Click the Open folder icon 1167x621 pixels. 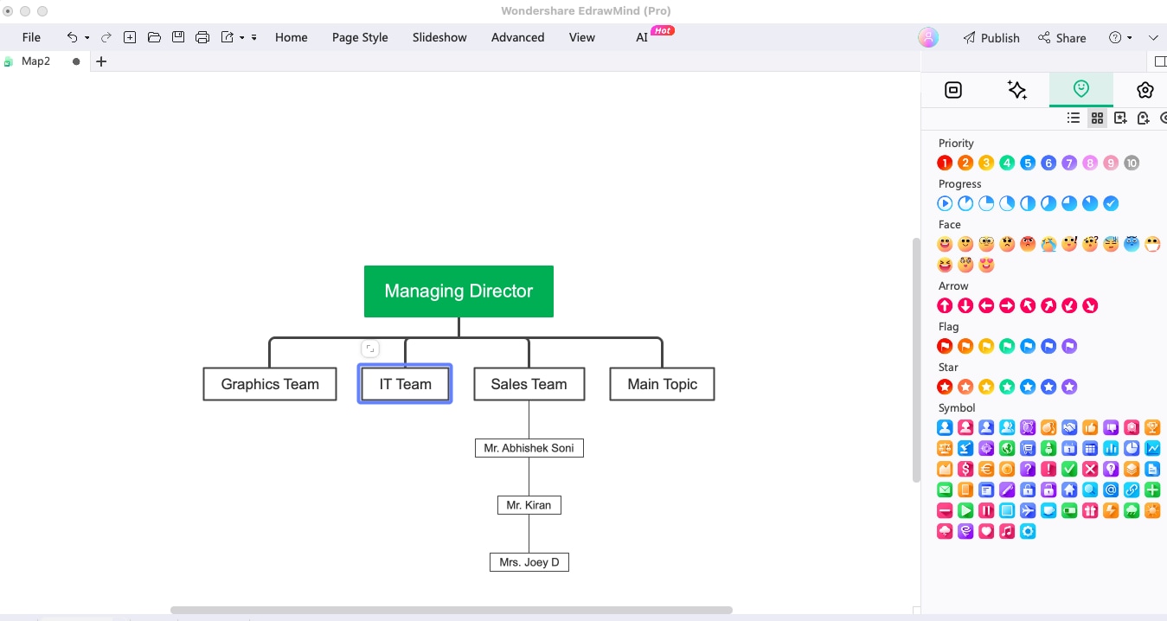(154, 37)
